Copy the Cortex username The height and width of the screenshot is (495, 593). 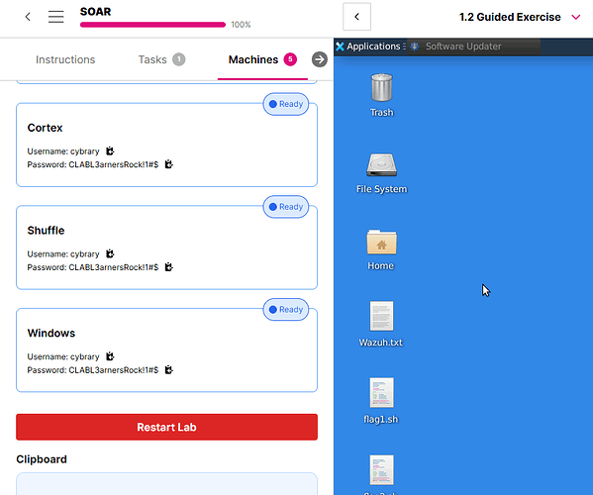[x=110, y=151]
